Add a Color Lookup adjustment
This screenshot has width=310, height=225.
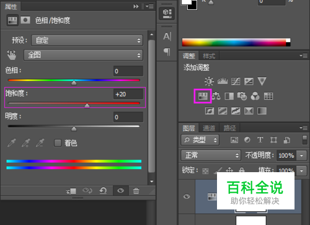coord(268,96)
